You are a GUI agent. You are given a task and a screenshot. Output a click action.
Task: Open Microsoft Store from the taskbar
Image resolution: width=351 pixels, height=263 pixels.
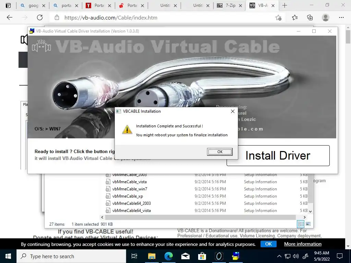202,256
